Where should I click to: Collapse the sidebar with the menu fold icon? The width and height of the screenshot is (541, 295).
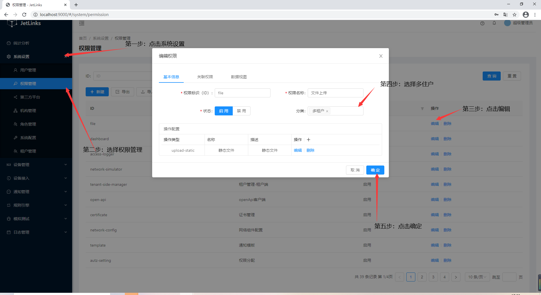point(82,23)
